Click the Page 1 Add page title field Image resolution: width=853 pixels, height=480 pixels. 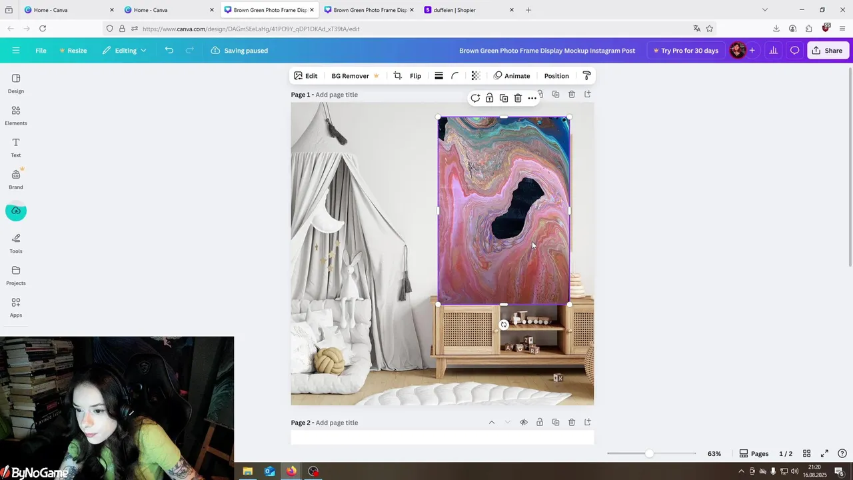coord(337,95)
